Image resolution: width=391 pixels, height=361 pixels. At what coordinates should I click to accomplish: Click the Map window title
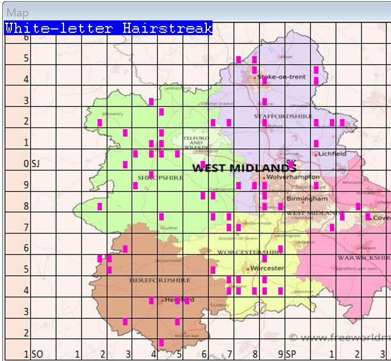coord(18,12)
